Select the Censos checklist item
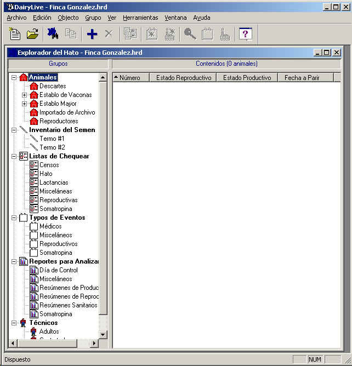The image size is (352, 366). (x=49, y=165)
